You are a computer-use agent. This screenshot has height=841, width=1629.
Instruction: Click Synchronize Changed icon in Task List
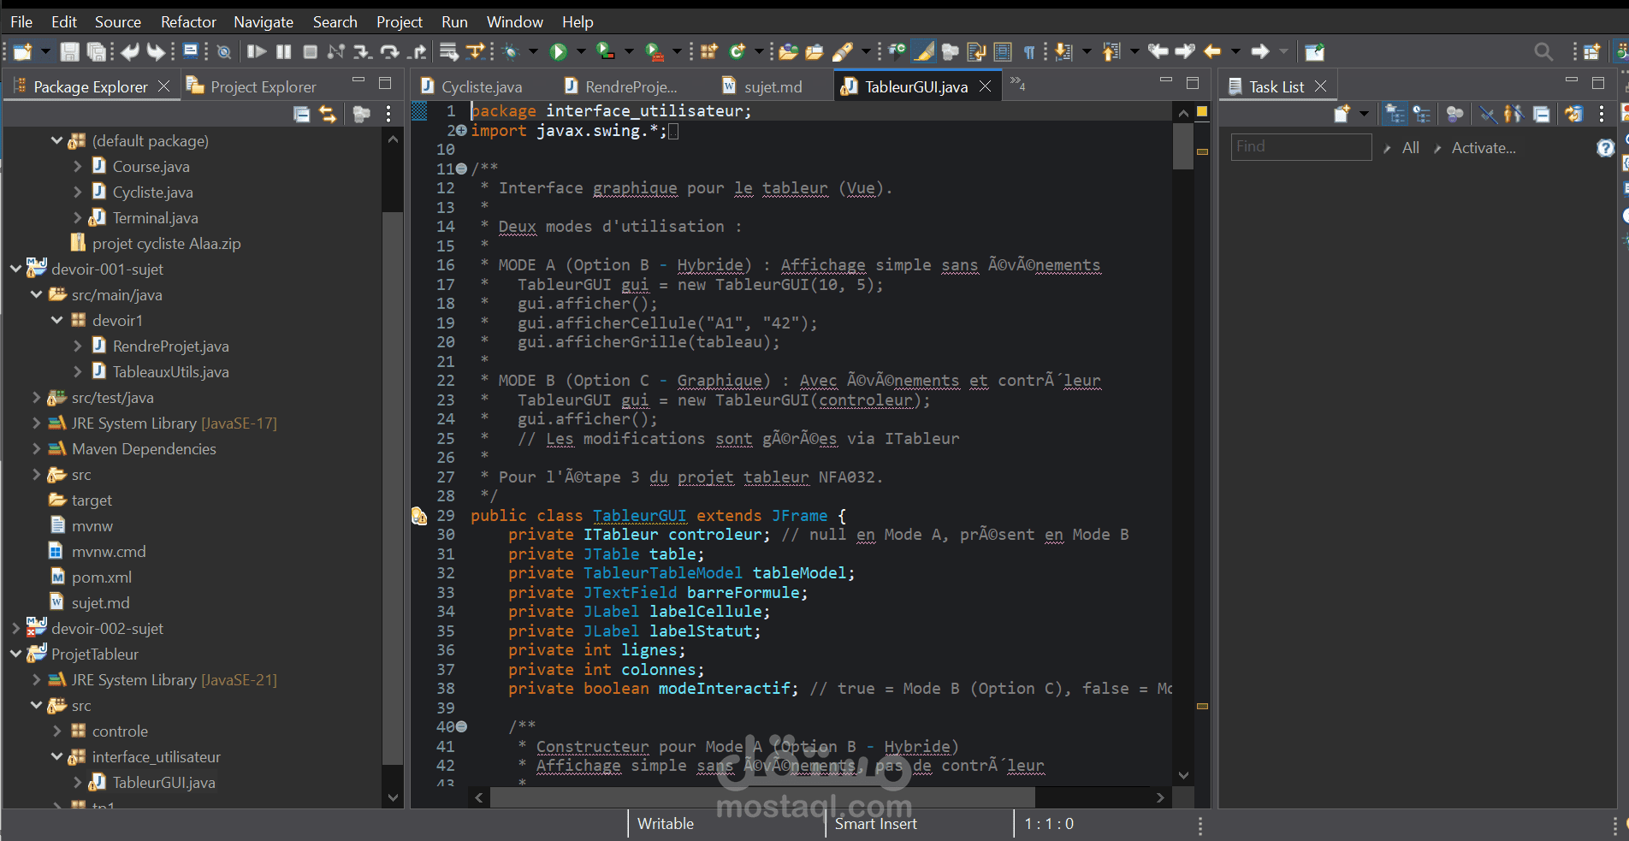point(1573,113)
